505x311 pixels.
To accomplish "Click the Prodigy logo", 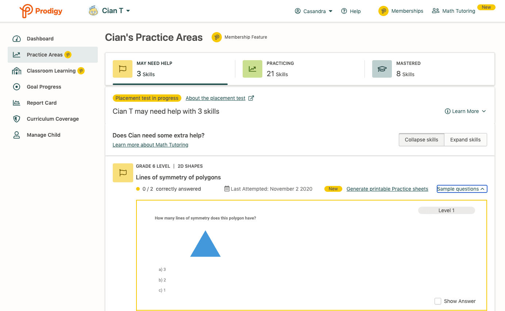I will [41, 11].
